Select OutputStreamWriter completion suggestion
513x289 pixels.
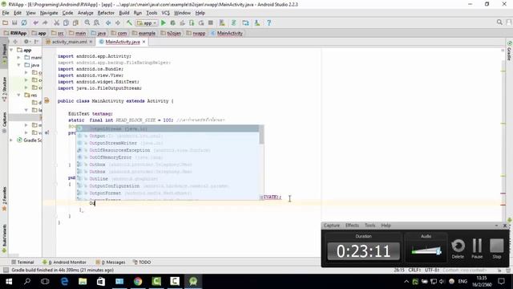(x=168, y=143)
